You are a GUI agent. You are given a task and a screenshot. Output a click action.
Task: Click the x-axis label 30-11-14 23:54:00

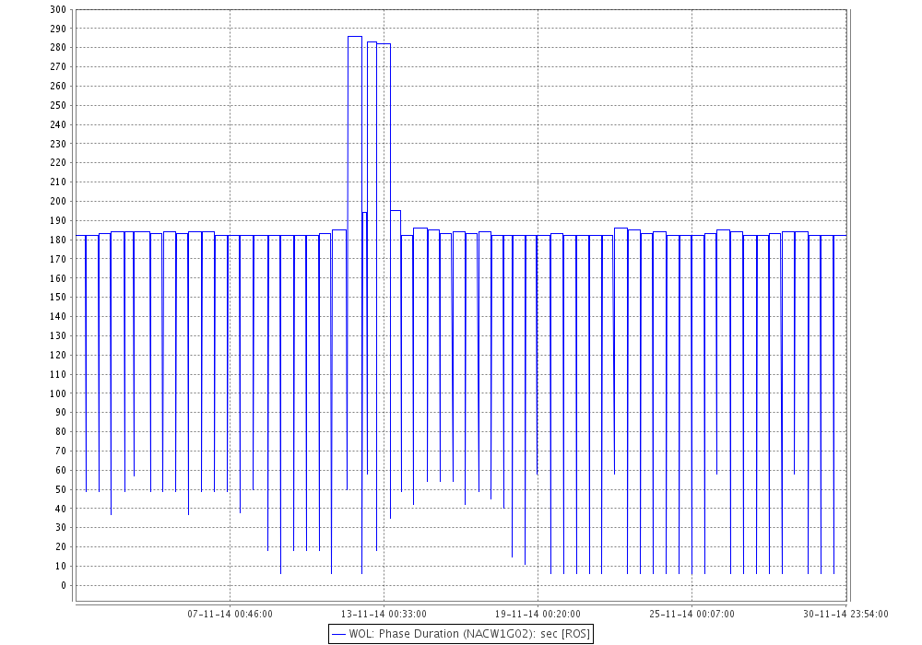click(x=845, y=615)
